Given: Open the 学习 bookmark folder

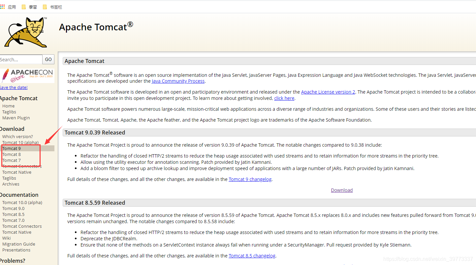Looking at the screenshot, I should coord(29,7).
